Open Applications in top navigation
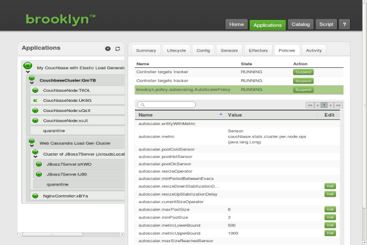The height and width of the screenshot is (245, 367). pyautogui.click(x=268, y=25)
